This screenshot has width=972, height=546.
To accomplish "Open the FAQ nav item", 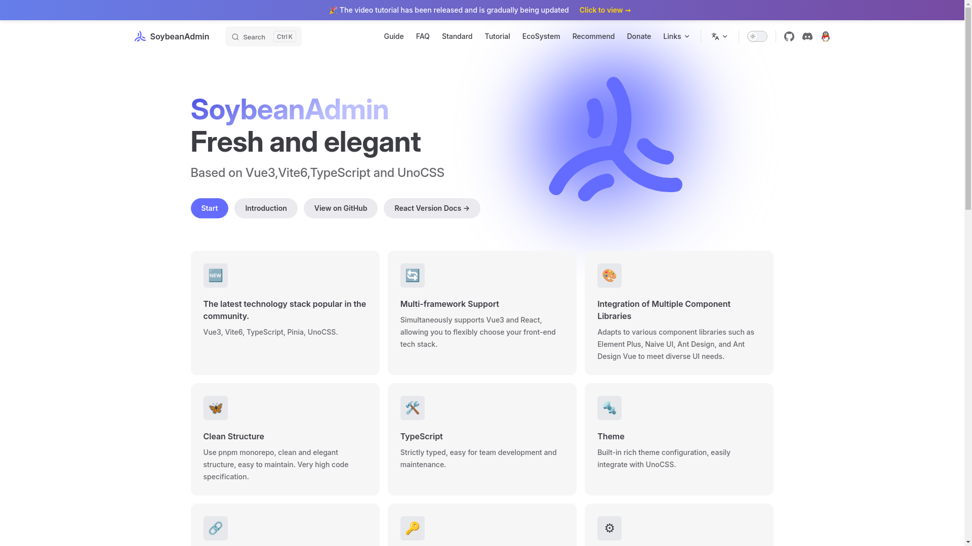I will (423, 36).
